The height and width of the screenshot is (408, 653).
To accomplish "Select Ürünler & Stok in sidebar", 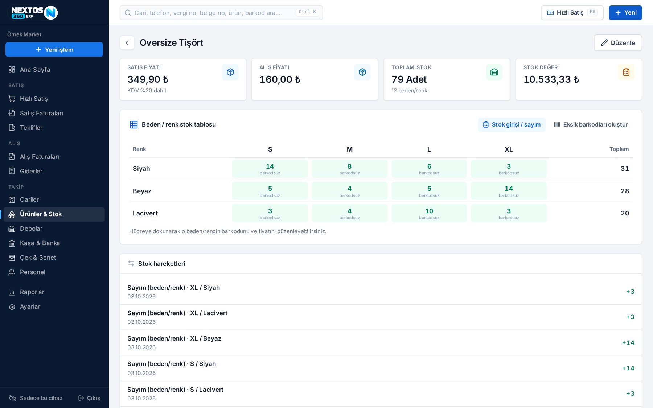I will tap(54, 214).
